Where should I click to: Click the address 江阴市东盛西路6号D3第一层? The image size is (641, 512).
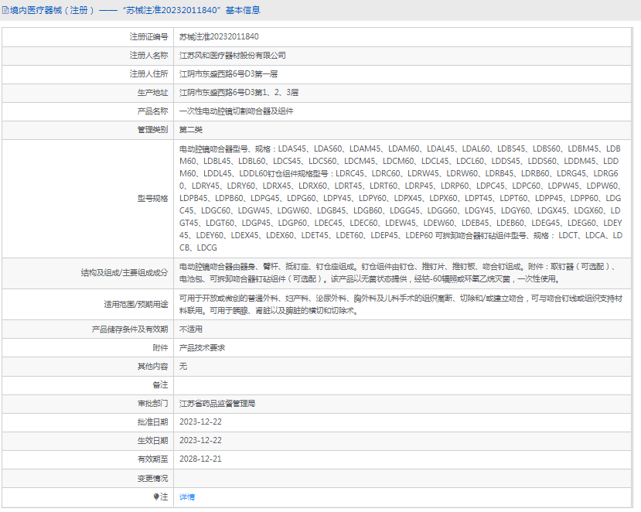point(229,74)
